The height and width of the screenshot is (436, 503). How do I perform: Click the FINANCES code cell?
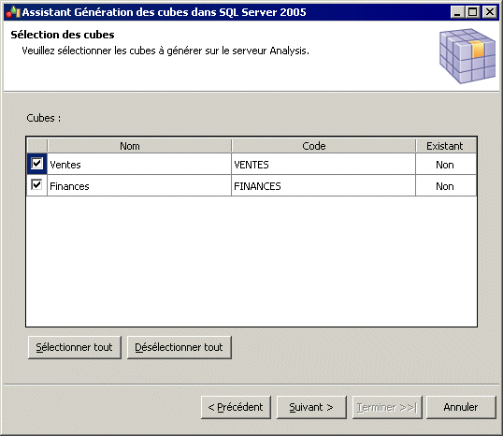(323, 185)
